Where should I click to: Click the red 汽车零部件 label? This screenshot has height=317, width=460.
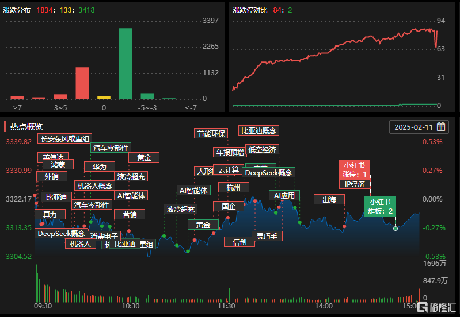[x=92, y=204]
